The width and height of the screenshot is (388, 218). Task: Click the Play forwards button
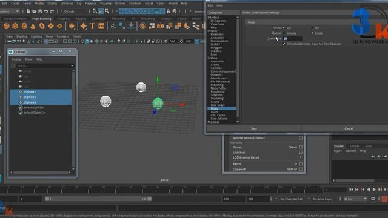coord(374,190)
